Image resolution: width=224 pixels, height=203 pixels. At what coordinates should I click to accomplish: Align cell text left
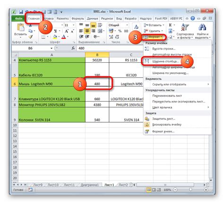click(x=81, y=31)
